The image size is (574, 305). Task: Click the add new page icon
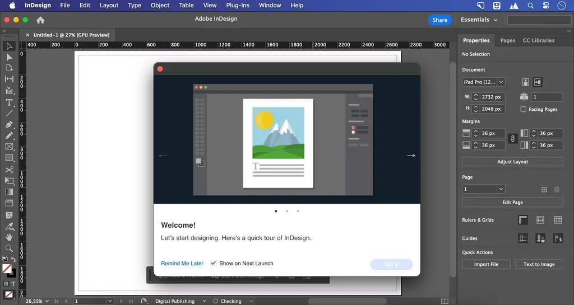(544, 189)
